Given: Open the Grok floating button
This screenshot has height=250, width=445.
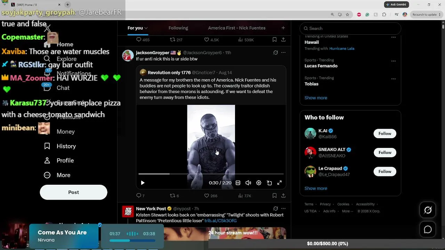Looking at the screenshot, I should (x=428, y=210).
